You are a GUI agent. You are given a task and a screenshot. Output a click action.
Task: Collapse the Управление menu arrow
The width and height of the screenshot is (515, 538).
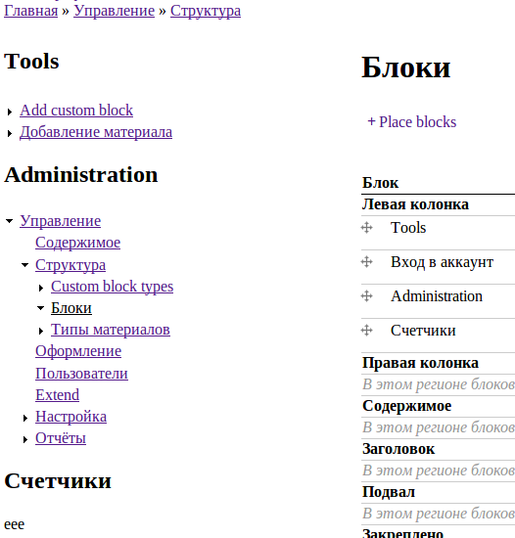click(9, 221)
